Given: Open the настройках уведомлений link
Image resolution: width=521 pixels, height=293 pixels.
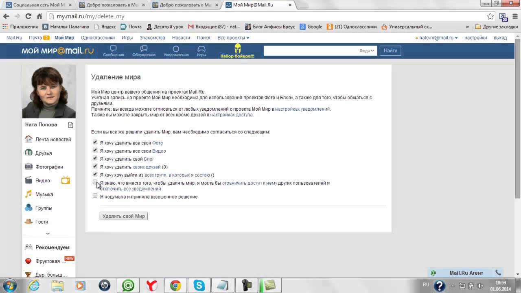Looking at the screenshot, I should (302, 109).
